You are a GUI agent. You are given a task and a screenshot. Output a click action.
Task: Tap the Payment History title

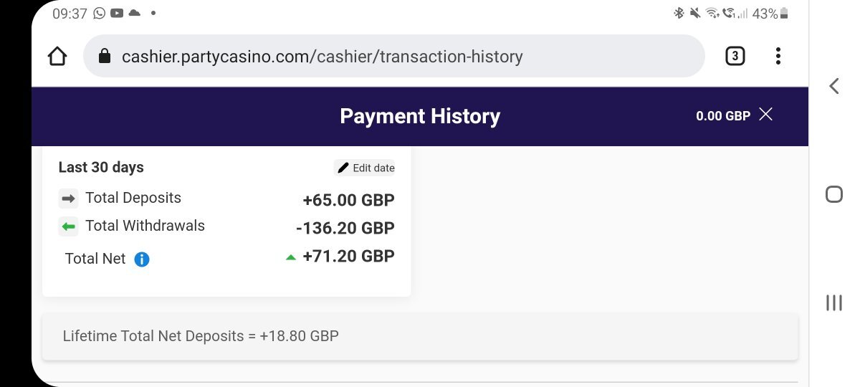click(420, 116)
